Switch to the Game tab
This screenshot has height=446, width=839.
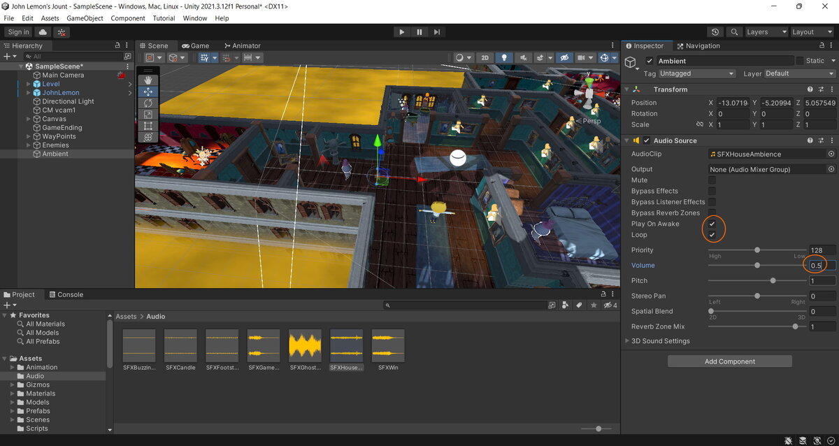click(x=195, y=45)
